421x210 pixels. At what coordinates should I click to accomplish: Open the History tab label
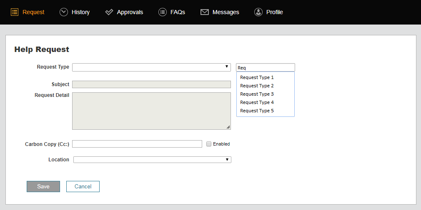point(80,12)
